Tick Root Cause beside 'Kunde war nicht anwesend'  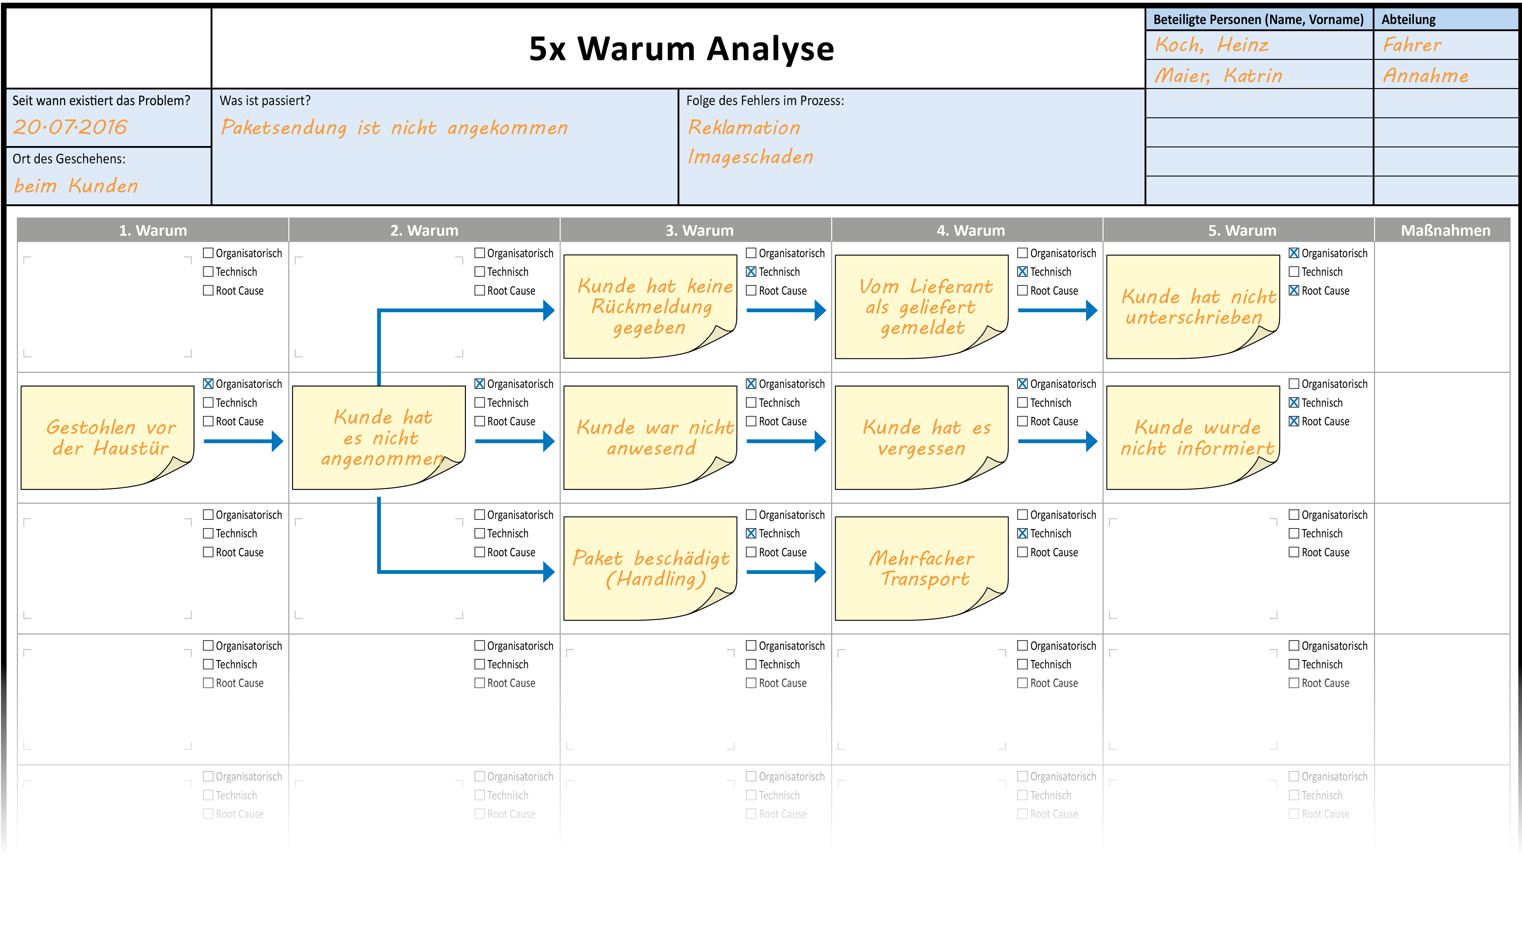[751, 421]
